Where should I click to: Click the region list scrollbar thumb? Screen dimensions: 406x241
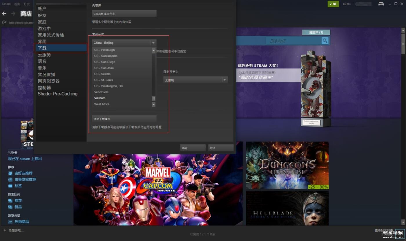pos(154,99)
